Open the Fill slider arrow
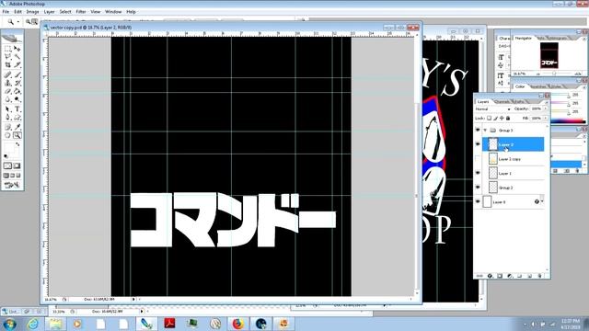Screen dimensions: 589x331 coord(546,119)
